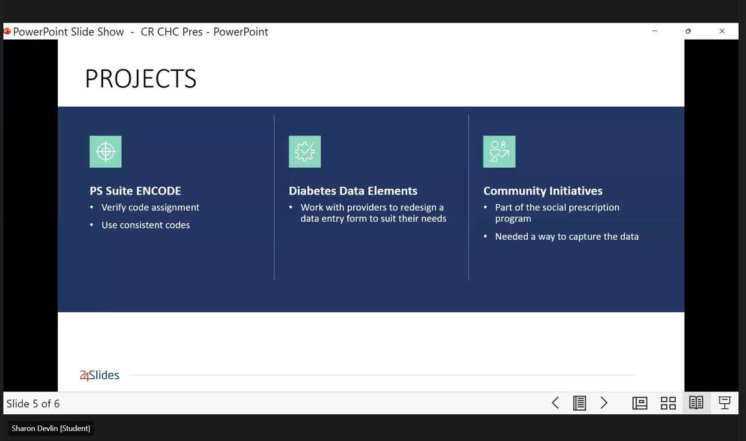746x441 pixels.
Task: Click the PowerPoint app icon in title bar
Action: pyautogui.click(x=7, y=31)
